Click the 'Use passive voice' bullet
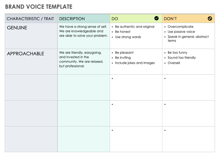 tap(181, 32)
